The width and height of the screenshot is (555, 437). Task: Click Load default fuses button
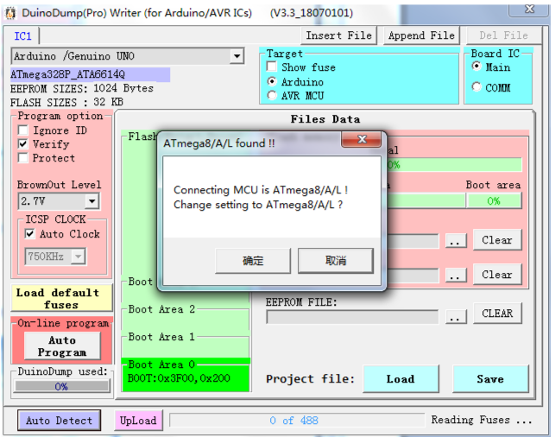tap(61, 298)
